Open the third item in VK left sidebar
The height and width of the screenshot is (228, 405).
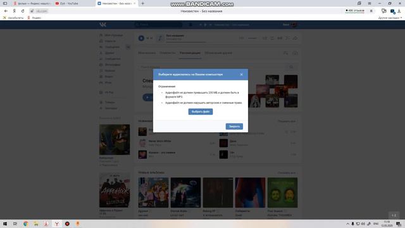click(x=109, y=47)
